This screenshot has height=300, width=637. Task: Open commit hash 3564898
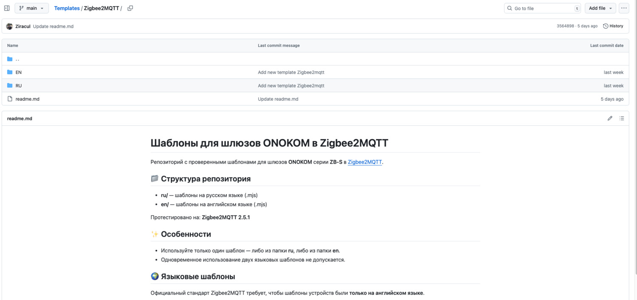tap(565, 26)
